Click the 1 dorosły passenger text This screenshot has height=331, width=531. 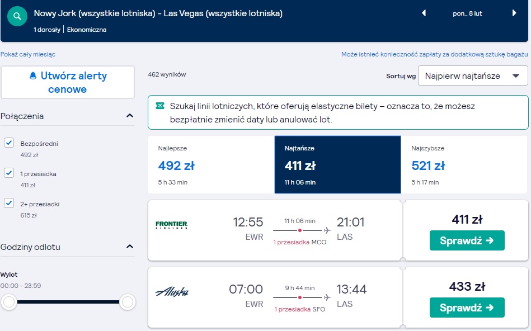47,30
